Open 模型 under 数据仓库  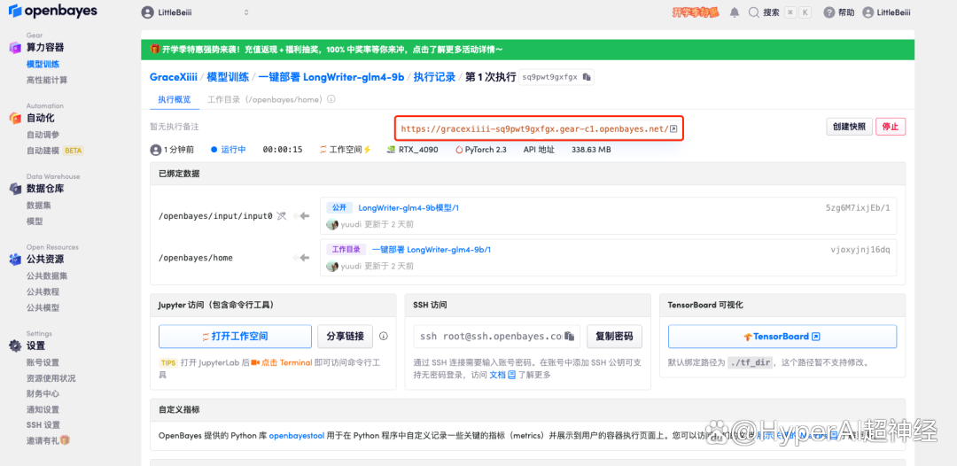(35, 221)
